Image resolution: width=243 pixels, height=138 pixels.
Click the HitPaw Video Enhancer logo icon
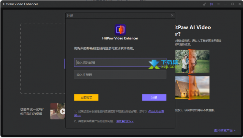click(x=120, y=30)
